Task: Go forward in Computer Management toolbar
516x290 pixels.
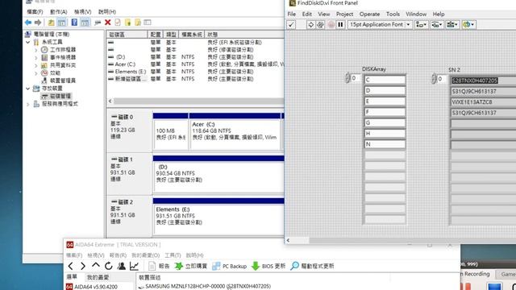Action: click(x=38, y=23)
